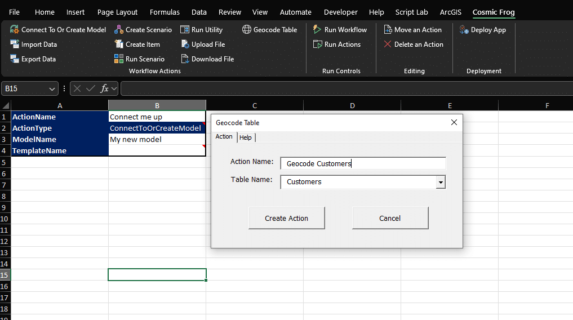The image size is (573, 320).
Task: Select column B header
Action: 157,105
